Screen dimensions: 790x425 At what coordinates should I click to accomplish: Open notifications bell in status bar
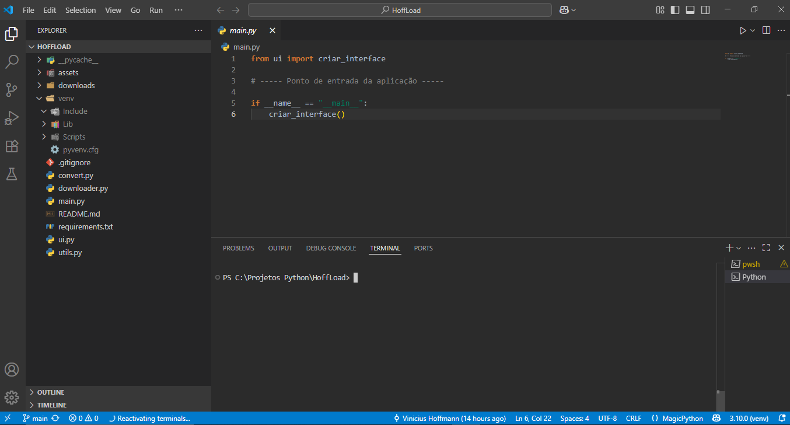click(781, 419)
